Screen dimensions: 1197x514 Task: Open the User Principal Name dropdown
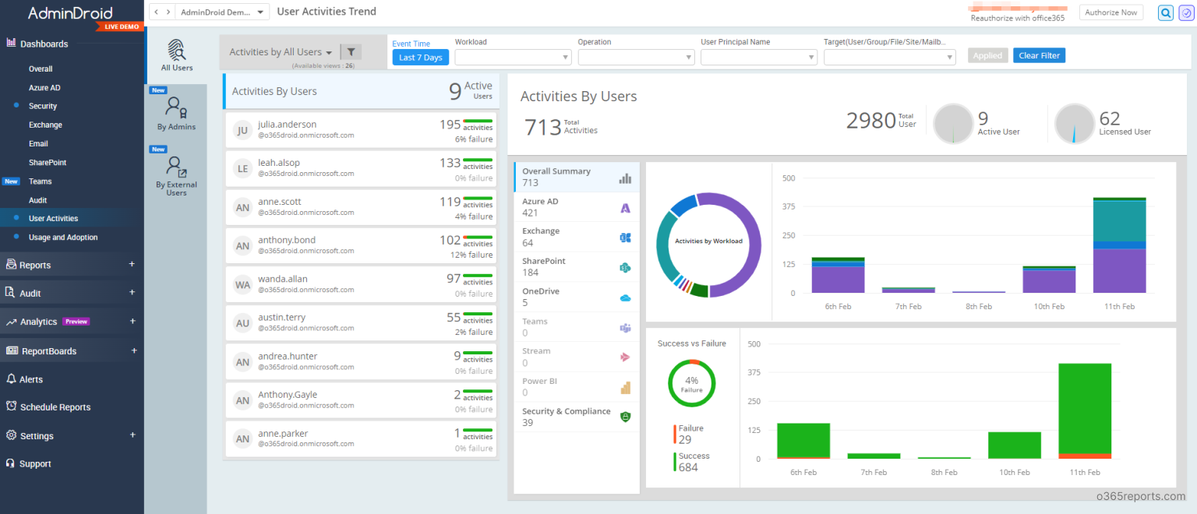(759, 57)
